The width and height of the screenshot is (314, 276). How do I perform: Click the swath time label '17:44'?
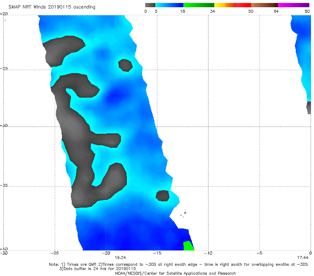(x=303, y=258)
